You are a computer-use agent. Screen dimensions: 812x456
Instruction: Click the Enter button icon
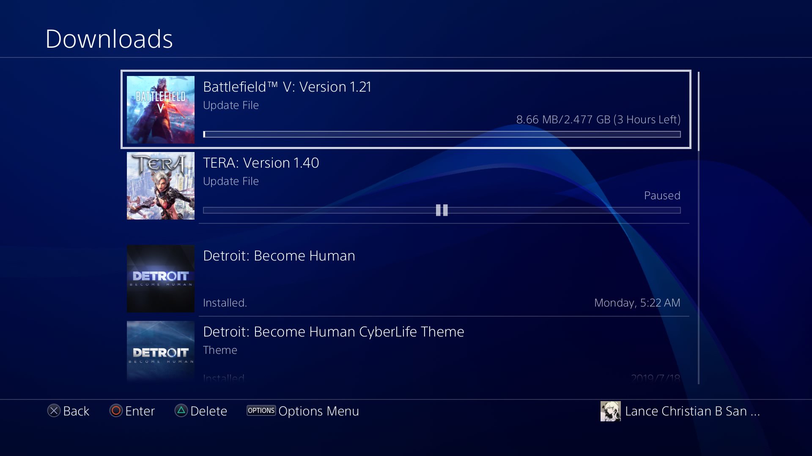click(115, 411)
